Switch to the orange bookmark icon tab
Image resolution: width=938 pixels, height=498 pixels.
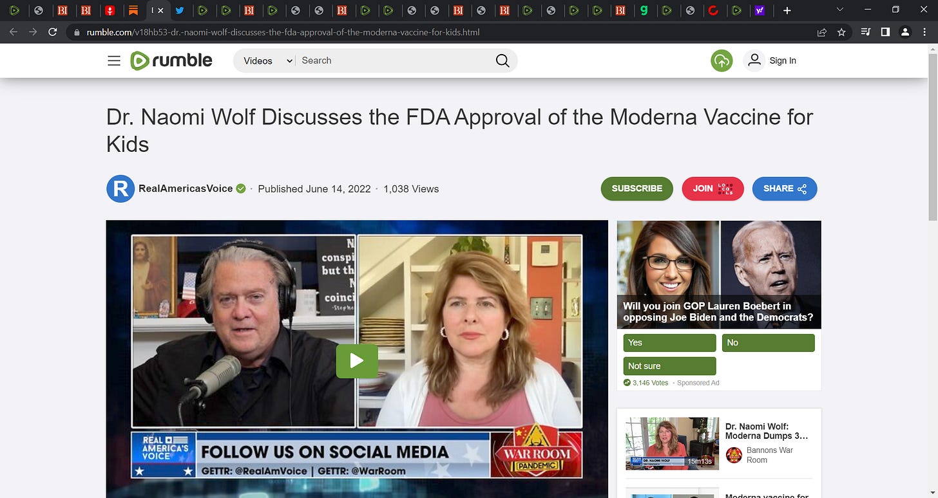pyautogui.click(x=133, y=10)
